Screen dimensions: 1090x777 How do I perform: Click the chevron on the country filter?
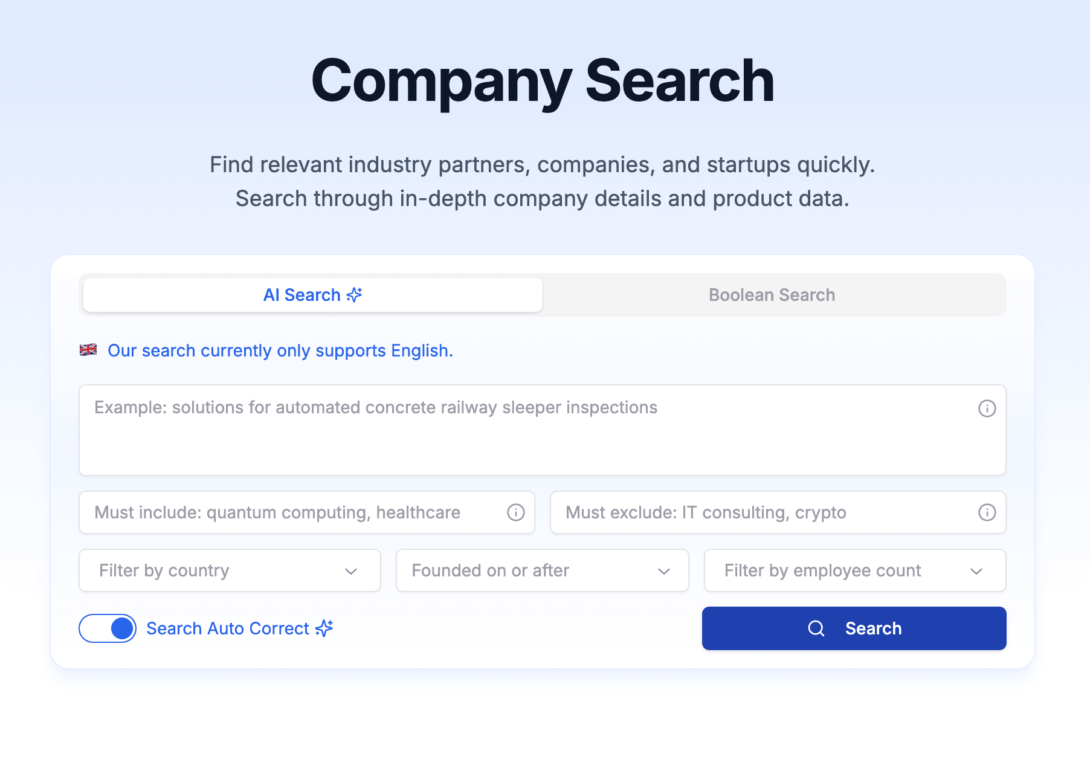point(352,570)
